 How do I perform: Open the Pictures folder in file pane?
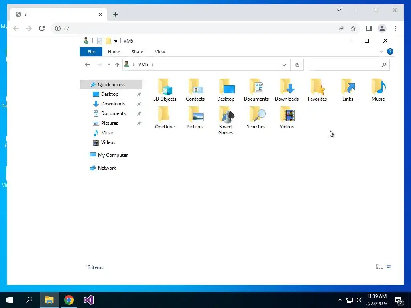coord(195,118)
